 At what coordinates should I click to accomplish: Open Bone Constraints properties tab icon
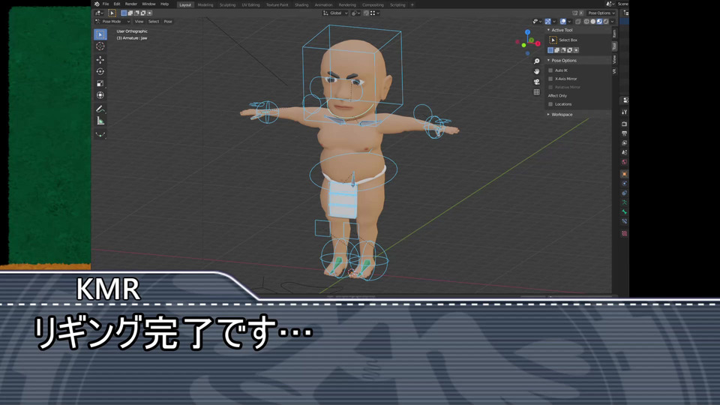tap(624, 221)
